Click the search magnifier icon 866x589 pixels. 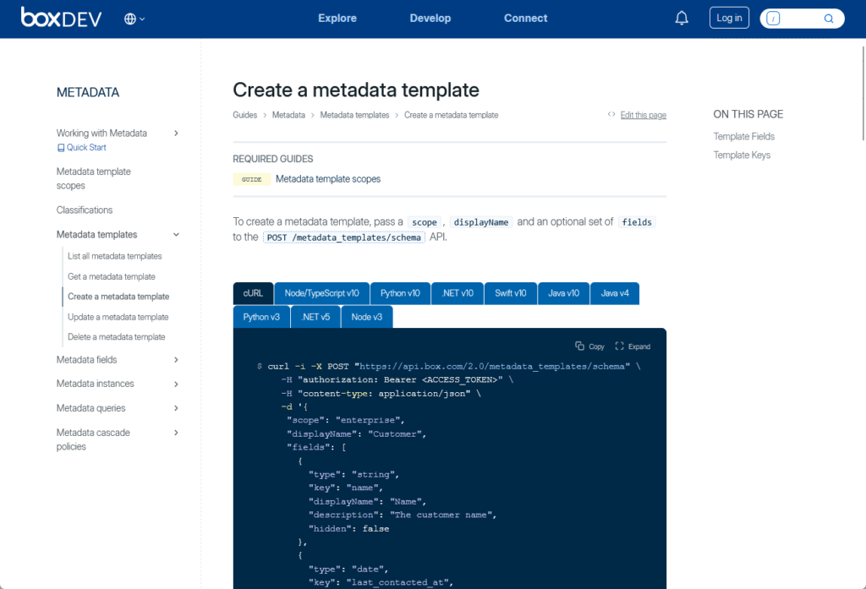pos(829,19)
